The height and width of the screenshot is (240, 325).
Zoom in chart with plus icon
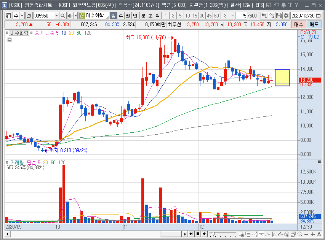pos(312,234)
